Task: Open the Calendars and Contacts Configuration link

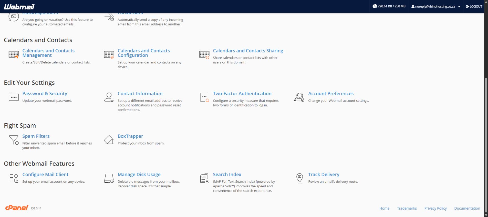Action: coord(144,53)
